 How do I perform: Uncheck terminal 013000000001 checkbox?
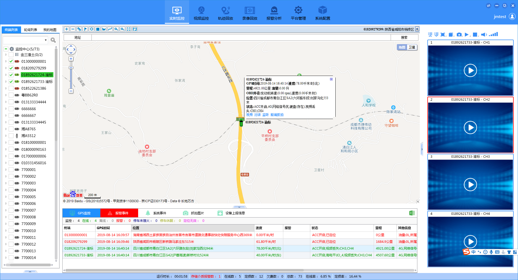tap(11, 61)
